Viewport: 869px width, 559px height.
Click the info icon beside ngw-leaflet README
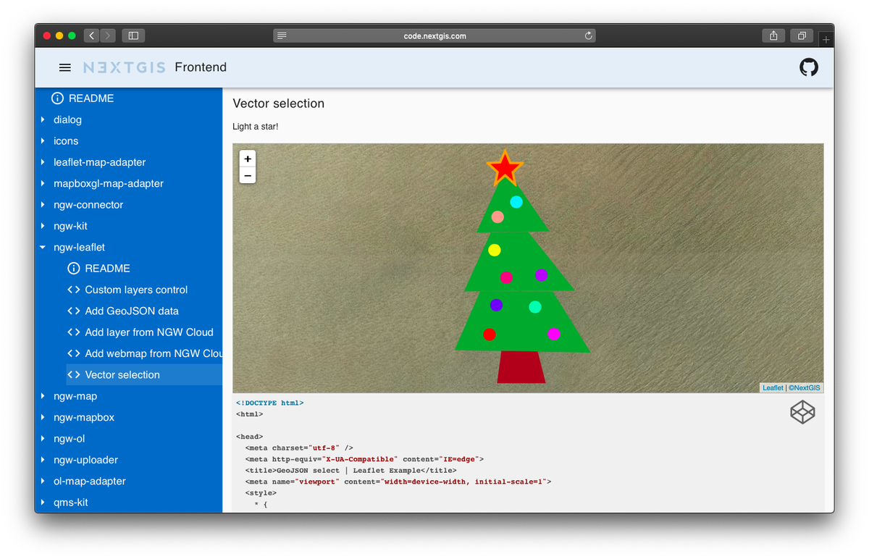pyautogui.click(x=73, y=269)
